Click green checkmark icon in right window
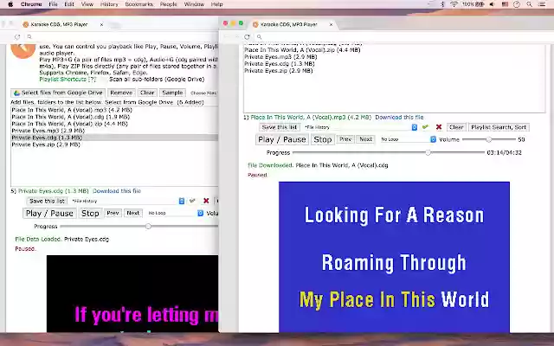554x346 pixels. coord(425,127)
